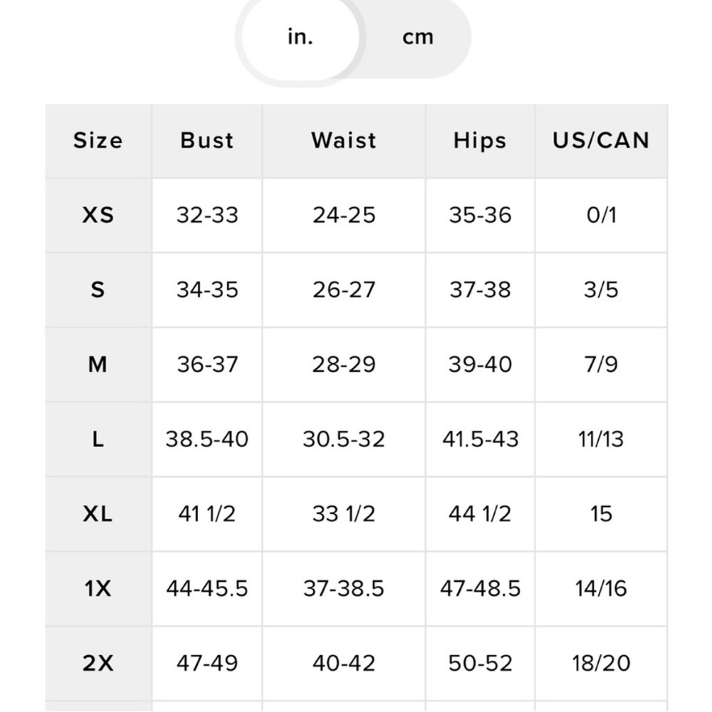The image size is (712, 712).
Task: Select the 2X size row label
Action: 98,664
